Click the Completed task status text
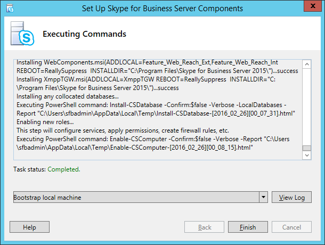Viewport: 325px width, 245px height. [x=64, y=169]
